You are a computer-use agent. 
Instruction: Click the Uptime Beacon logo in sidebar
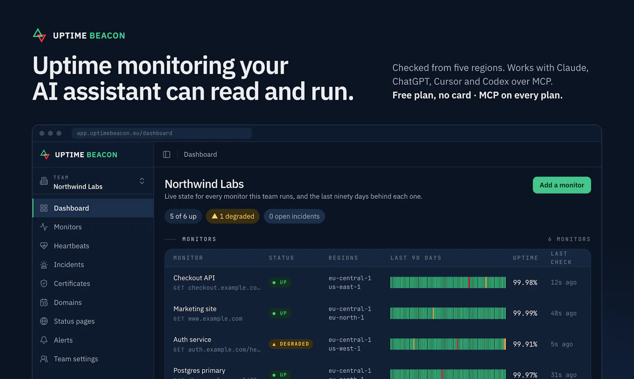click(79, 155)
